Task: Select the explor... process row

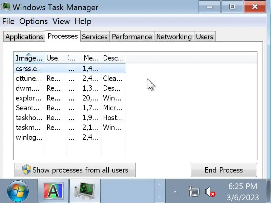Action: point(70,98)
